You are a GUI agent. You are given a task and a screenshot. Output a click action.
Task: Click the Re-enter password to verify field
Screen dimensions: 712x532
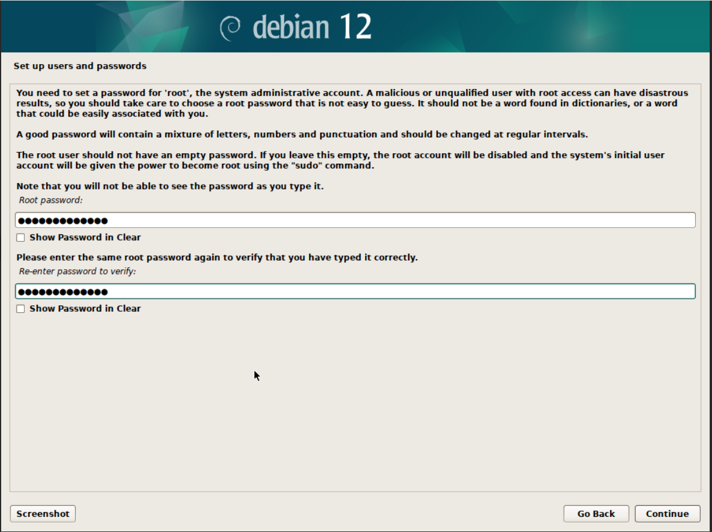coord(355,291)
